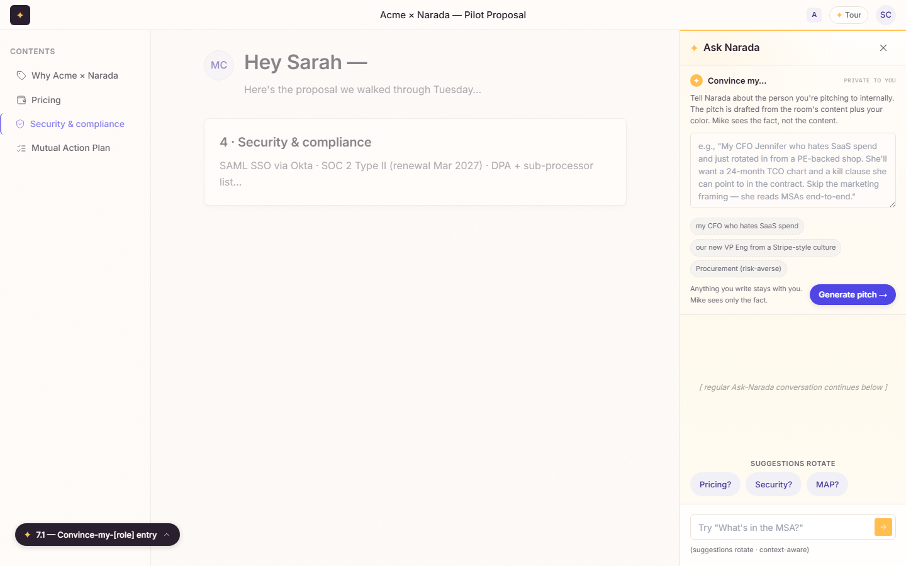Click the Pricing wallet icon in contents
Image resolution: width=906 pixels, height=566 pixels.
pos(21,100)
